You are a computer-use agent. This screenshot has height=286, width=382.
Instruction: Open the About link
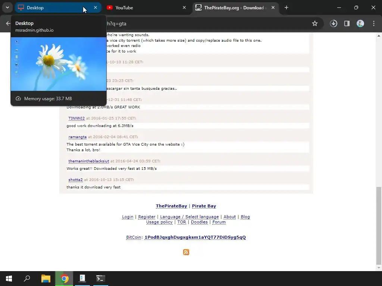pyautogui.click(x=229, y=217)
